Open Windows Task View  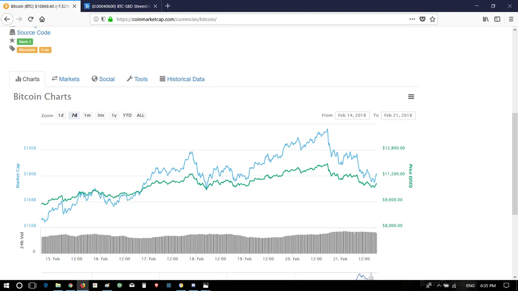[32, 285]
